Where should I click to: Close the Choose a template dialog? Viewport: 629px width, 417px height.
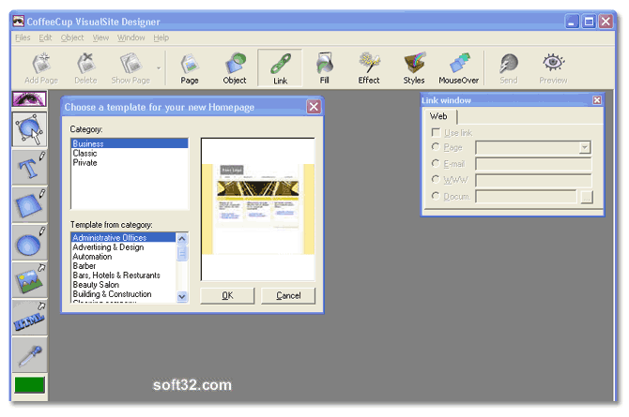pyautogui.click(x=314, y=107)
